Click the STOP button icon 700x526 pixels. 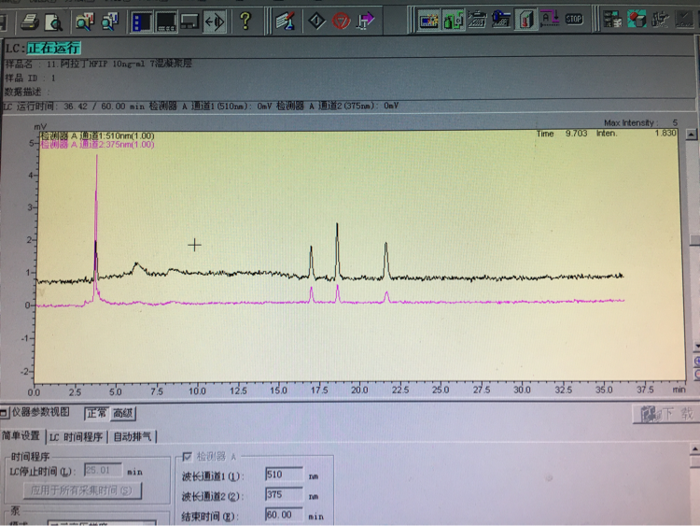574,19
